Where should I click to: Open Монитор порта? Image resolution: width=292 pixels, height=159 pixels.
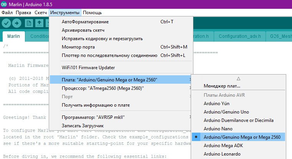[x=121, y=47]
